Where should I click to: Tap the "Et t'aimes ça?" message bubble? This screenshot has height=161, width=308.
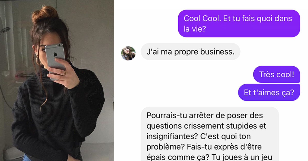(x=269, y=92)
